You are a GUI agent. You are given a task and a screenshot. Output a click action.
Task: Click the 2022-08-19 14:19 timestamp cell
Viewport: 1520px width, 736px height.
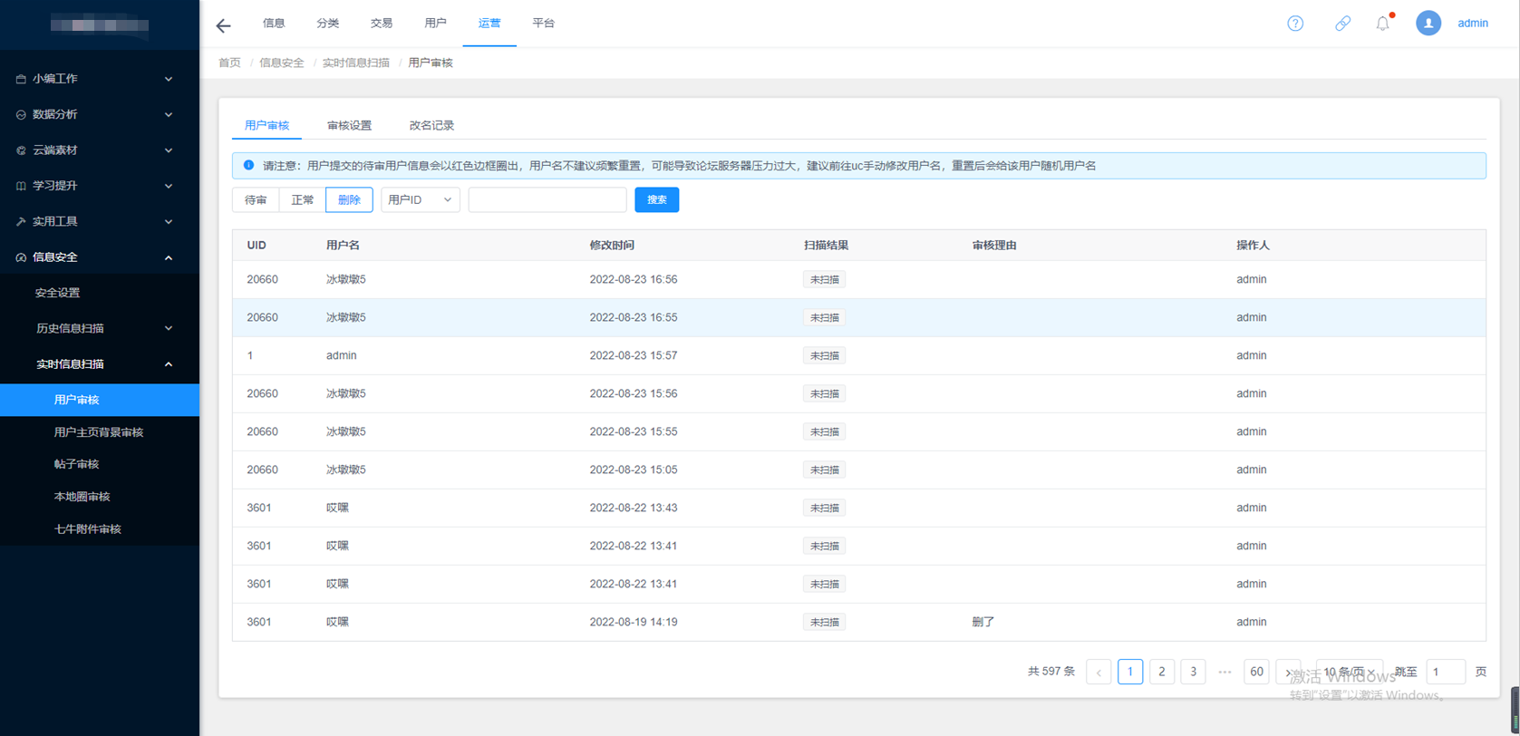(634, 623)
